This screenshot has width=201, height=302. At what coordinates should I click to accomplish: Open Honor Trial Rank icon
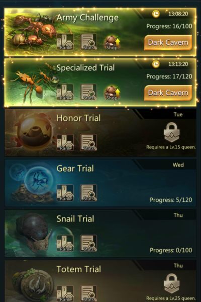[x=65, y=142]
